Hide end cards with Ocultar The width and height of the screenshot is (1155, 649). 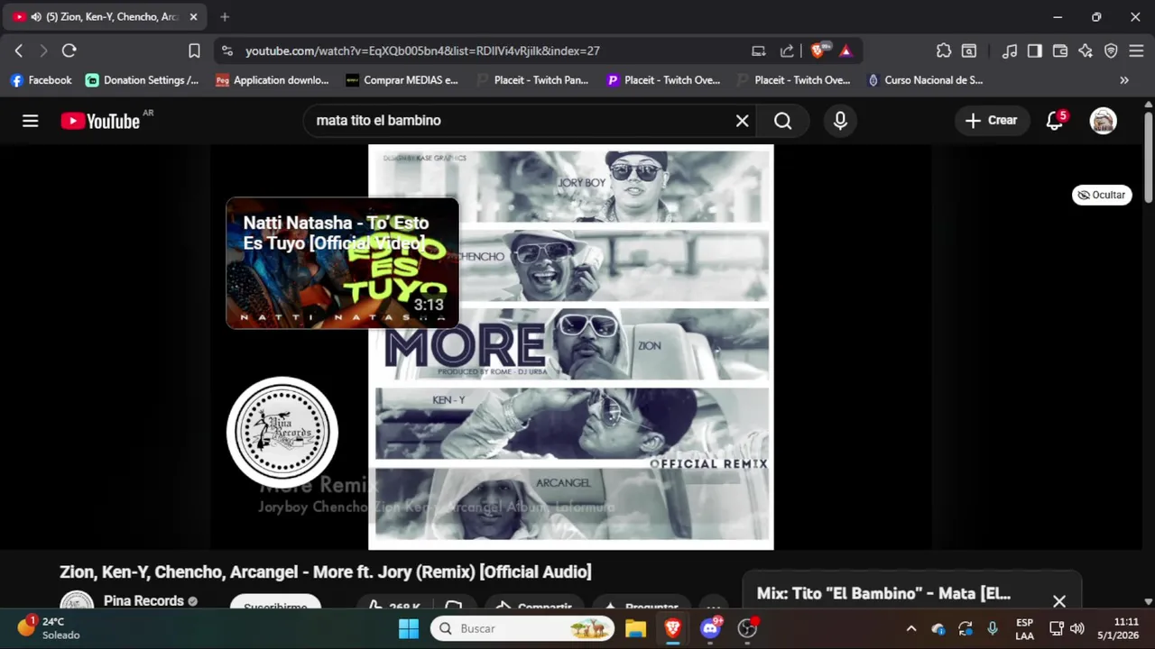[1102, 195]
